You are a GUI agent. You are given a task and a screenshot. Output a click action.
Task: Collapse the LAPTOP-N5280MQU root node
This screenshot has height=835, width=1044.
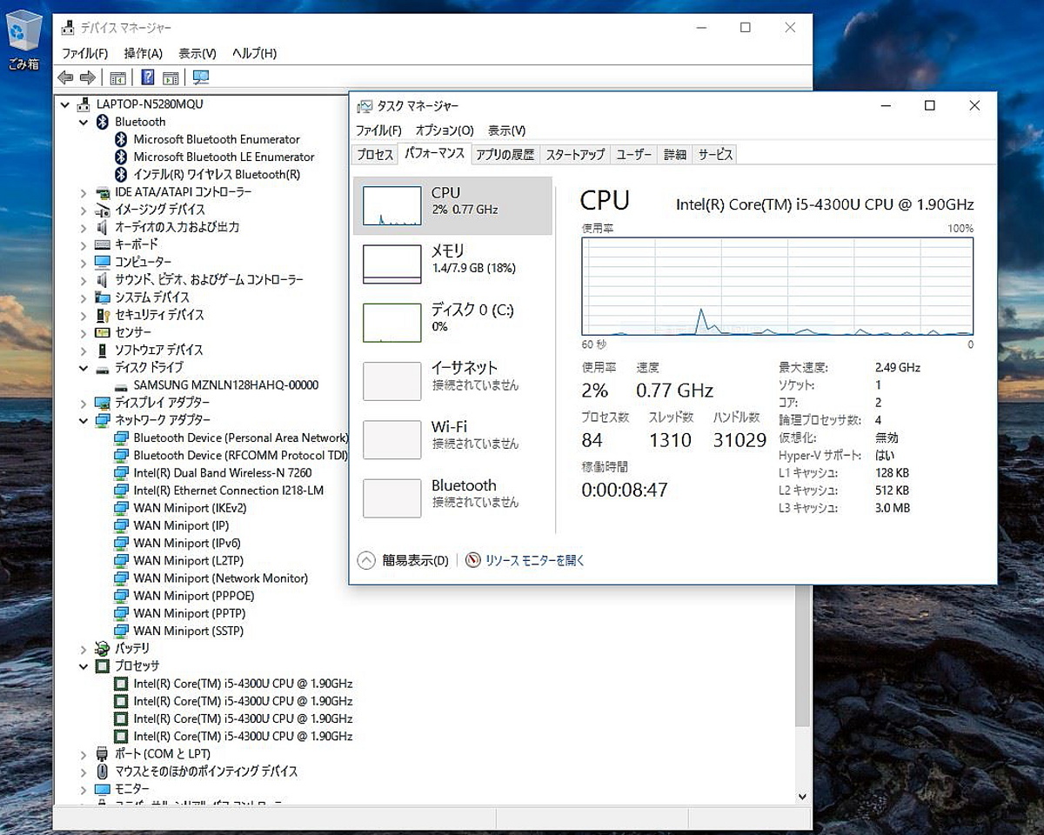pyautogui.click(x=65, y=104)
